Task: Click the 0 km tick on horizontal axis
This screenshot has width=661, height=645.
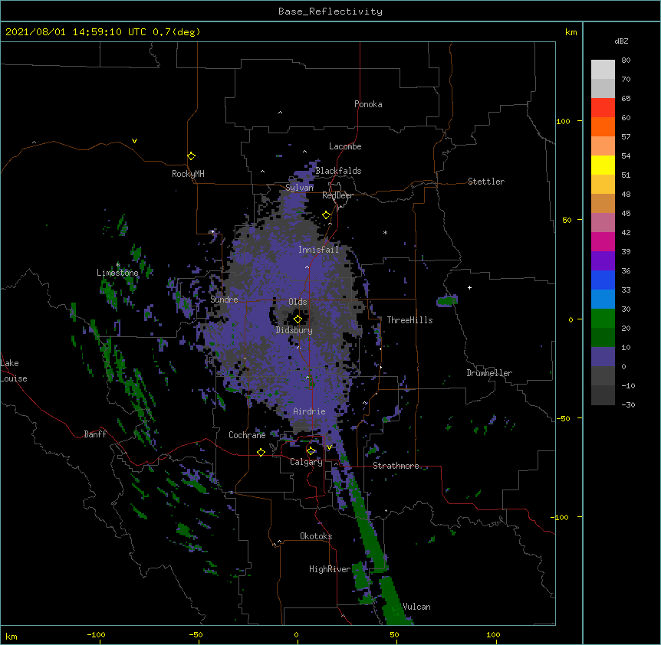Action: tap(296, 634)
